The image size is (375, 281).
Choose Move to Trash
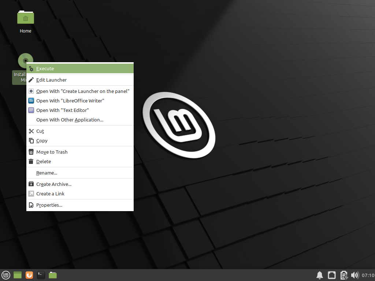point(80,152)
